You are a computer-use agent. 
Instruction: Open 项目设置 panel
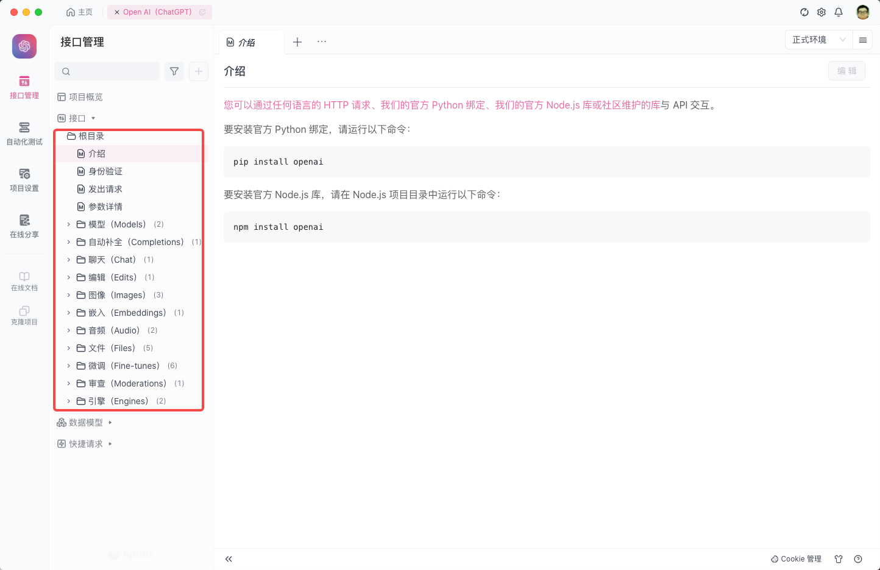[x=24, y=180]
